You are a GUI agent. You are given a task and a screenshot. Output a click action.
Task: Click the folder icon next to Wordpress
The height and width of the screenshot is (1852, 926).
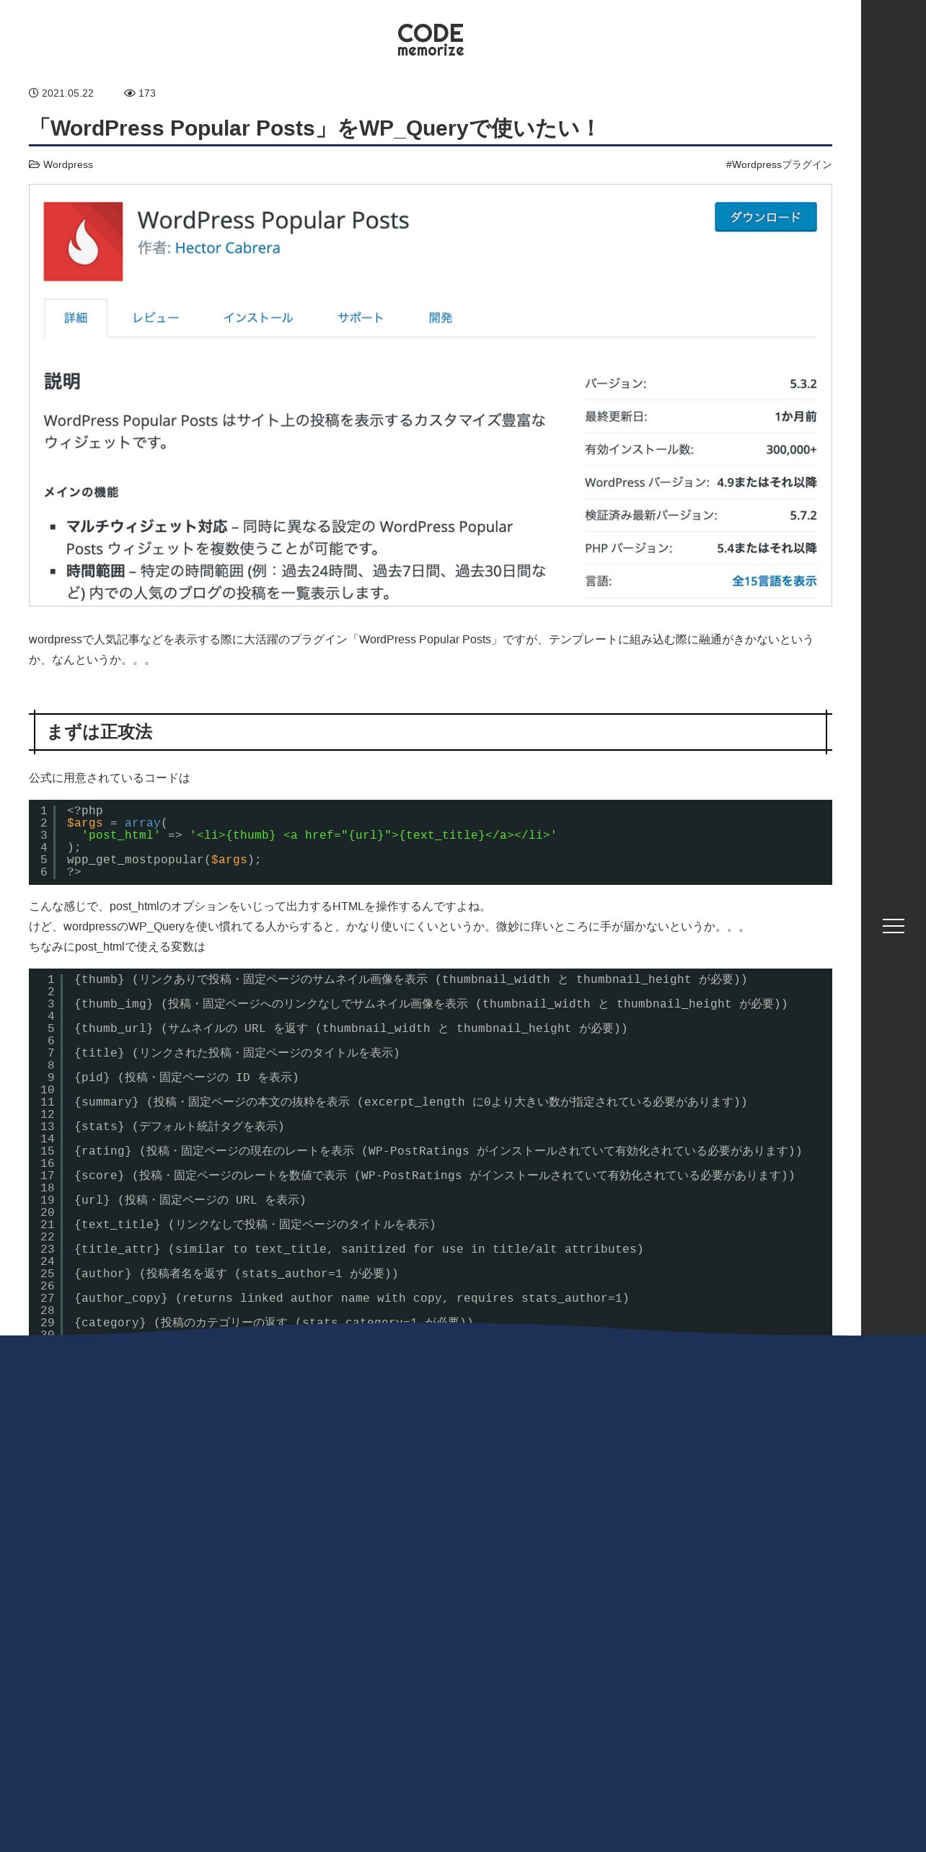click(x=34, y=164)
